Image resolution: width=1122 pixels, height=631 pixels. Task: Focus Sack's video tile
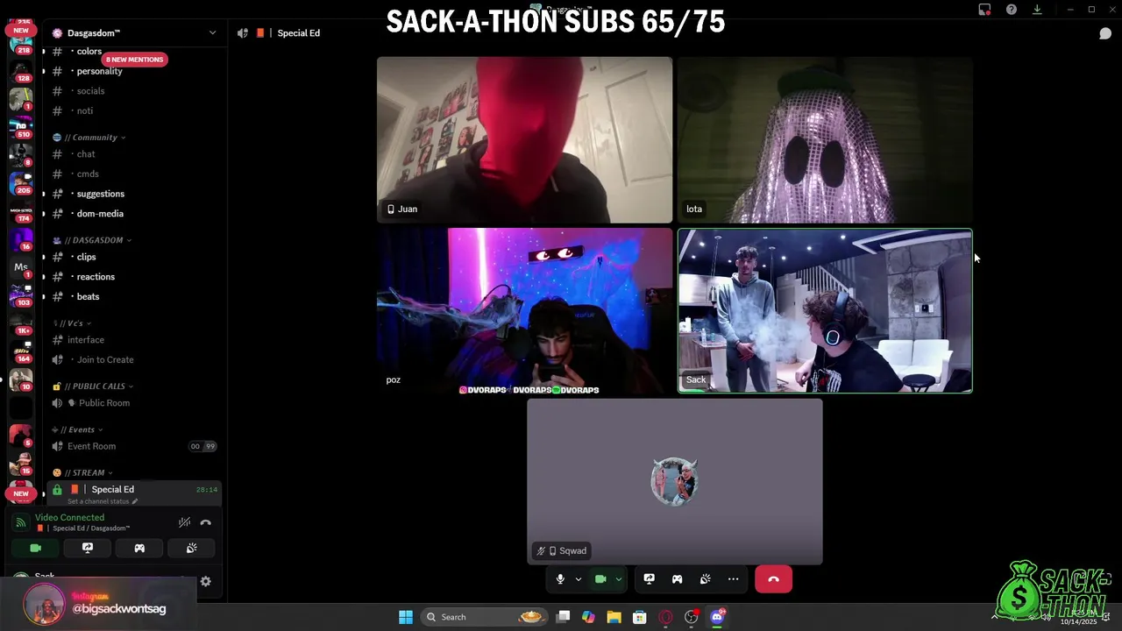coord(825,311)
